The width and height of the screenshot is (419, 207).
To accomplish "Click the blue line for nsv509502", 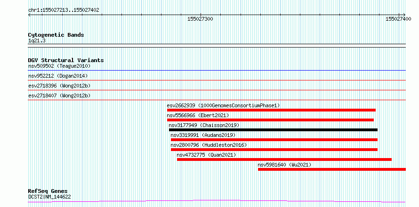I will click(x=217, y=71).
